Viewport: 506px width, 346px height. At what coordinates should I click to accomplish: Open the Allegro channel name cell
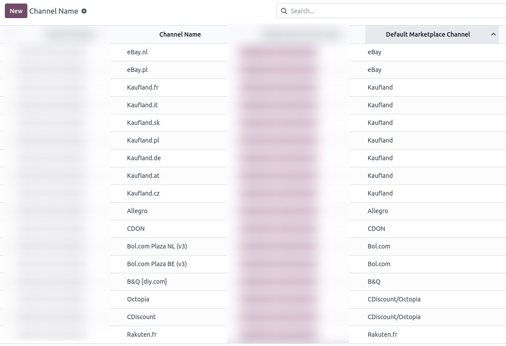click(x=137, y=211)
